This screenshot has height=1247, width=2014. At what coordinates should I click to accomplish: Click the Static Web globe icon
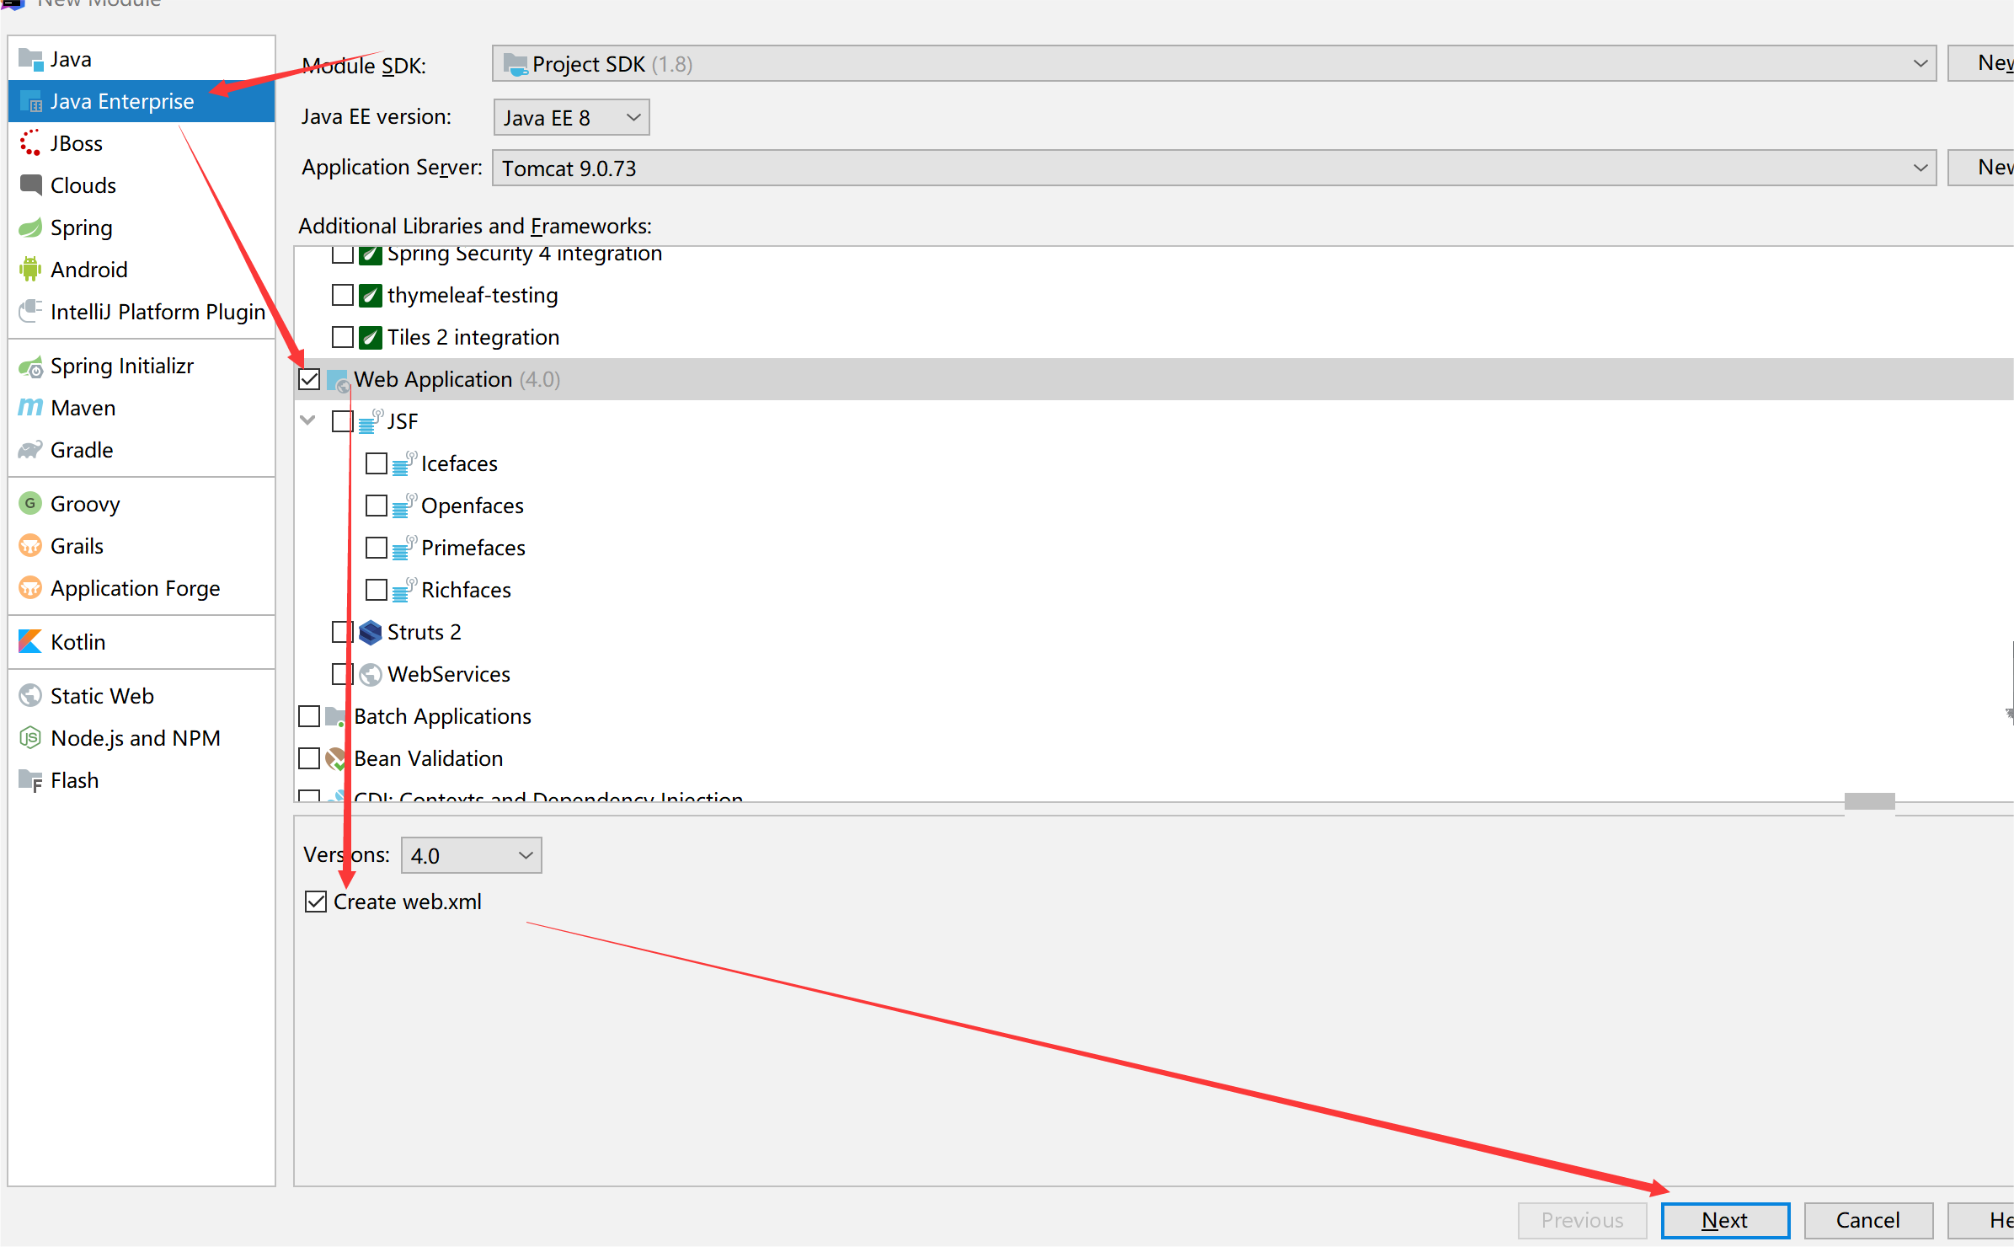(30, 696)
